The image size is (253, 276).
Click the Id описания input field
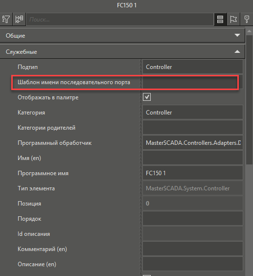(x=193, y=233)
